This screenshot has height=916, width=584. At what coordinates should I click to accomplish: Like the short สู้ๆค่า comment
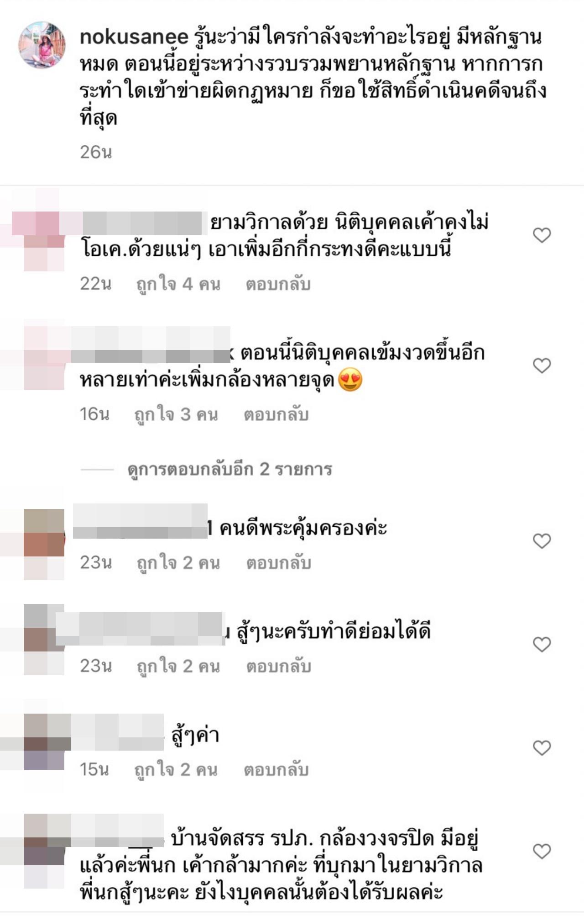pos(542,748)
